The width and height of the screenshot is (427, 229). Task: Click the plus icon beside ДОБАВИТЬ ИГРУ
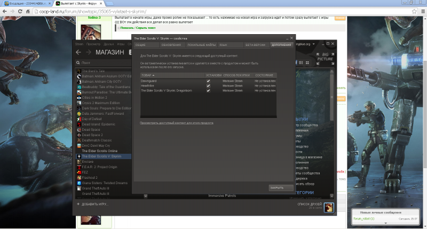[78, 204]
